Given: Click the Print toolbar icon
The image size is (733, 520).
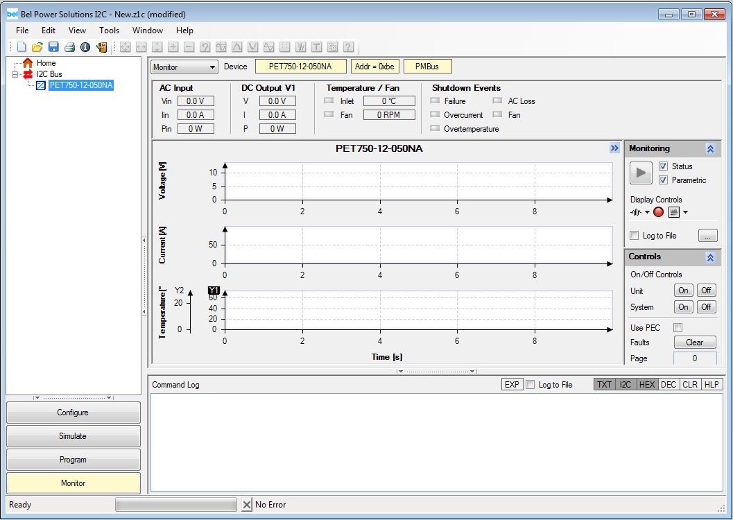Looking at the screenshot, I should tap(69, 47).
